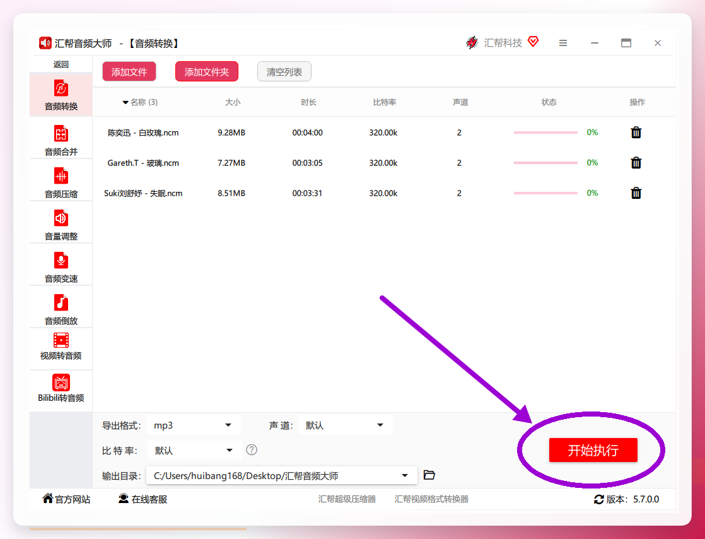705x539 pixels.
Task: Select file Gareth.T - 玻璃.ncm
Action: 143,163
